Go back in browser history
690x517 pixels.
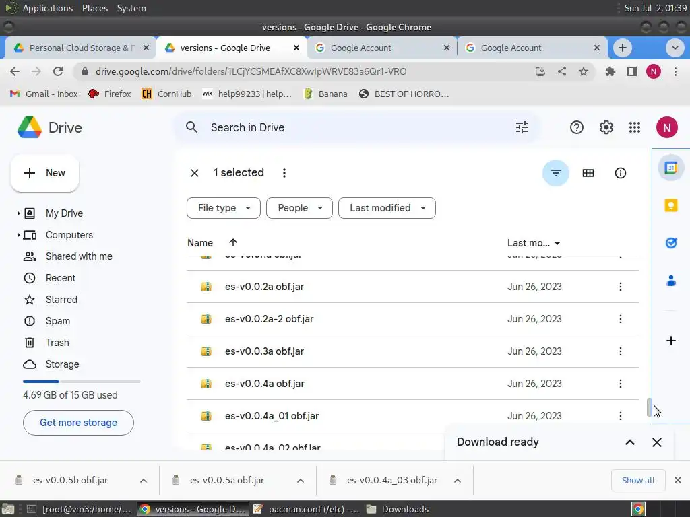click(15, 71)
